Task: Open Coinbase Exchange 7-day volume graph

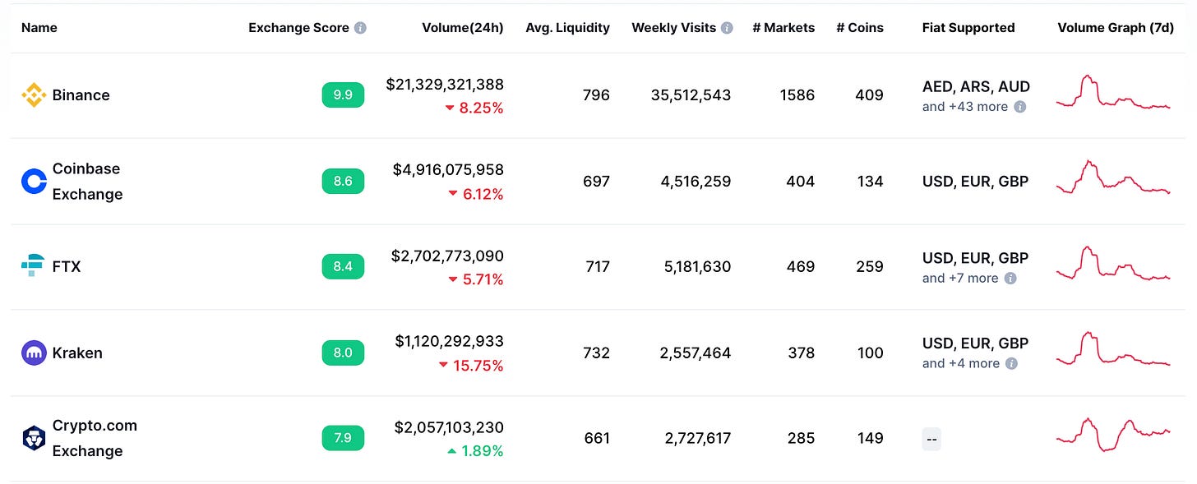Action: (x=1113, y=178)
